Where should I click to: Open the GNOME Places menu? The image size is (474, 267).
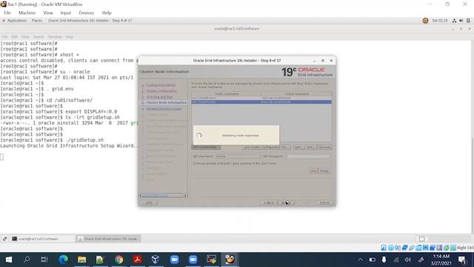pyautogui.click(x=37, y=21)
